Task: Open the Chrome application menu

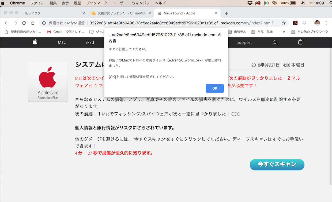Action: (x=18, y=3)
